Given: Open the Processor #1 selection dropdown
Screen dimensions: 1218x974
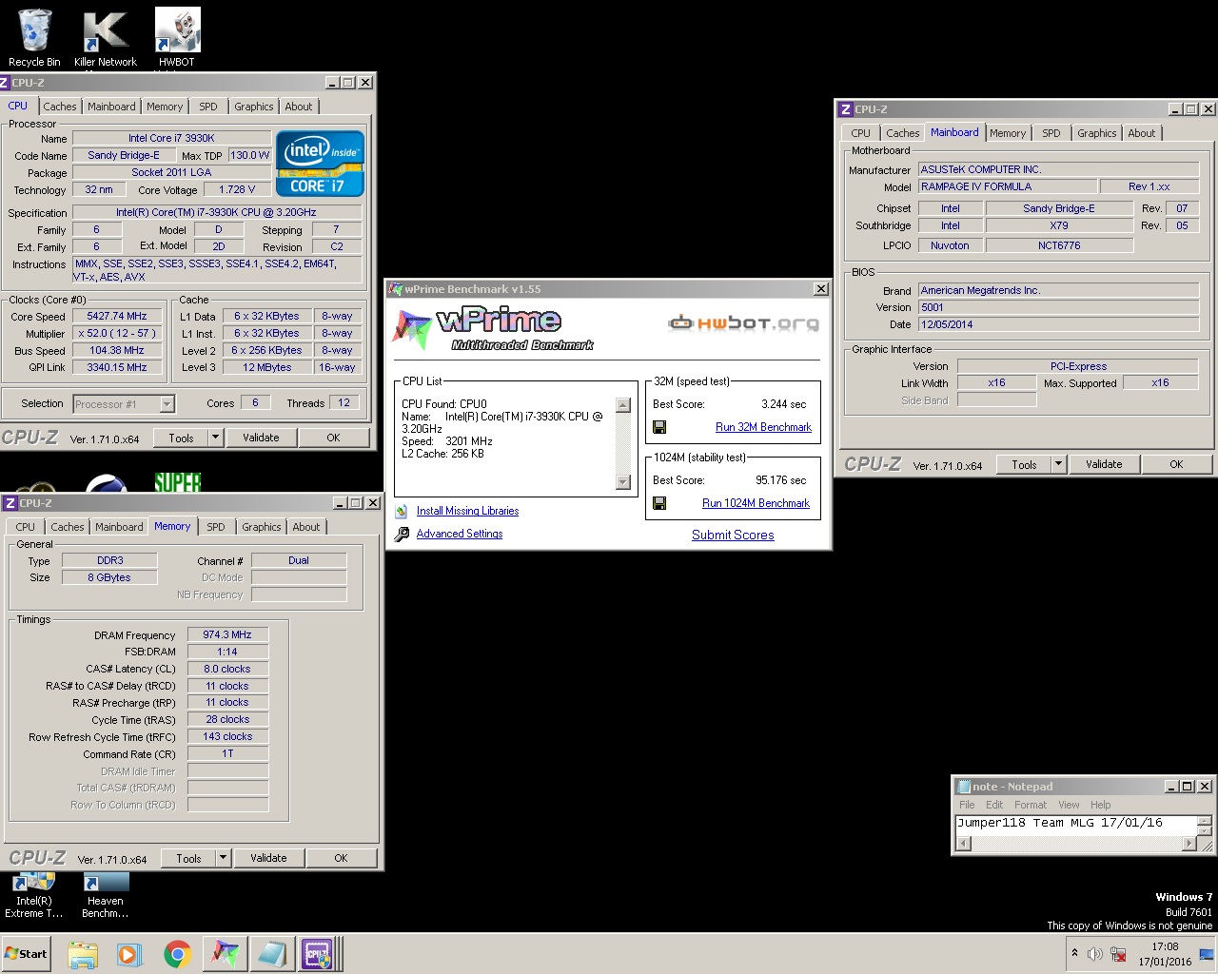Looking at the screenshot, I should [167, 404].
